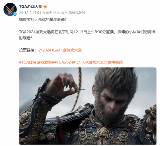Open the TGA游戏大奖 username link
Screen dimensions: 160x146
click(31, 6)
